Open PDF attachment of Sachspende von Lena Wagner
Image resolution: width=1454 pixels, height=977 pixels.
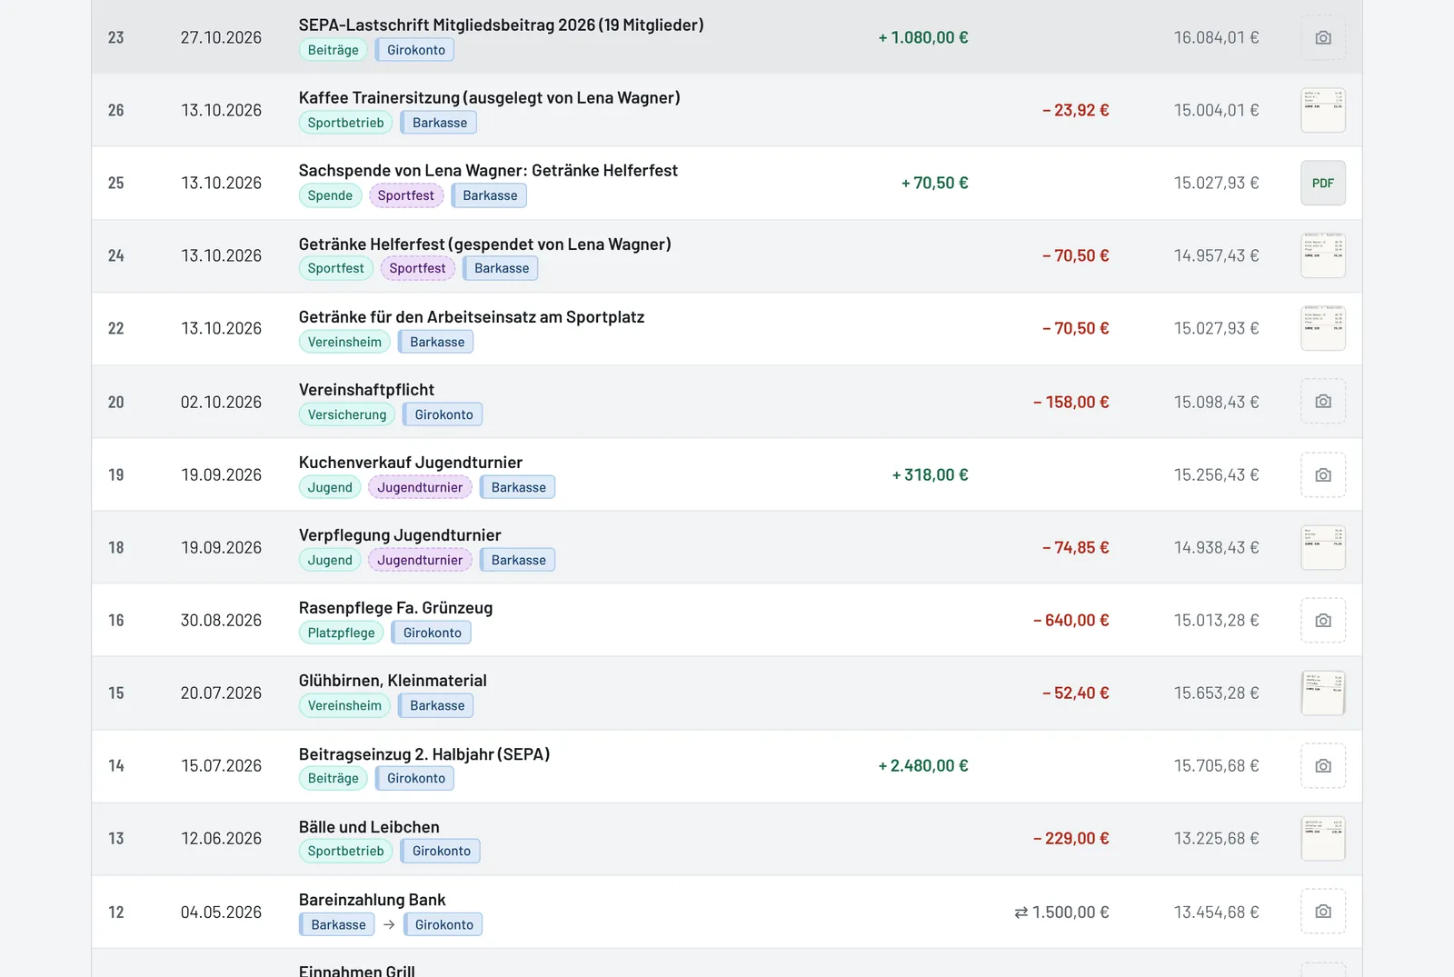click(x=1323, y=183)
